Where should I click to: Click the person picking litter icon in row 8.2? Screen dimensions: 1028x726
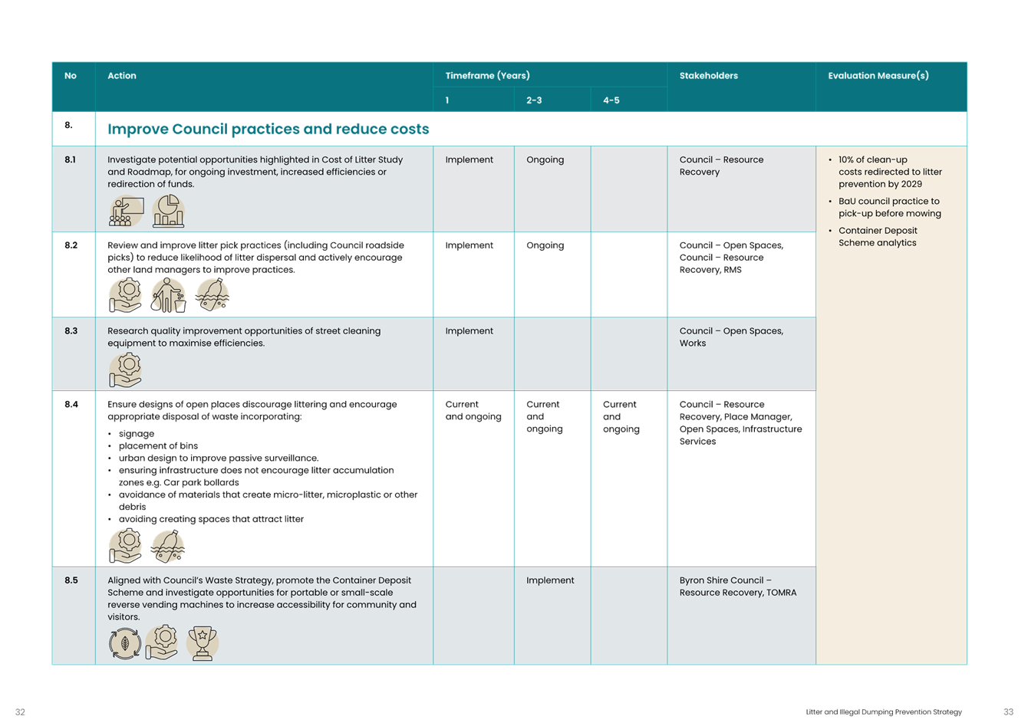tap(168, 295)
